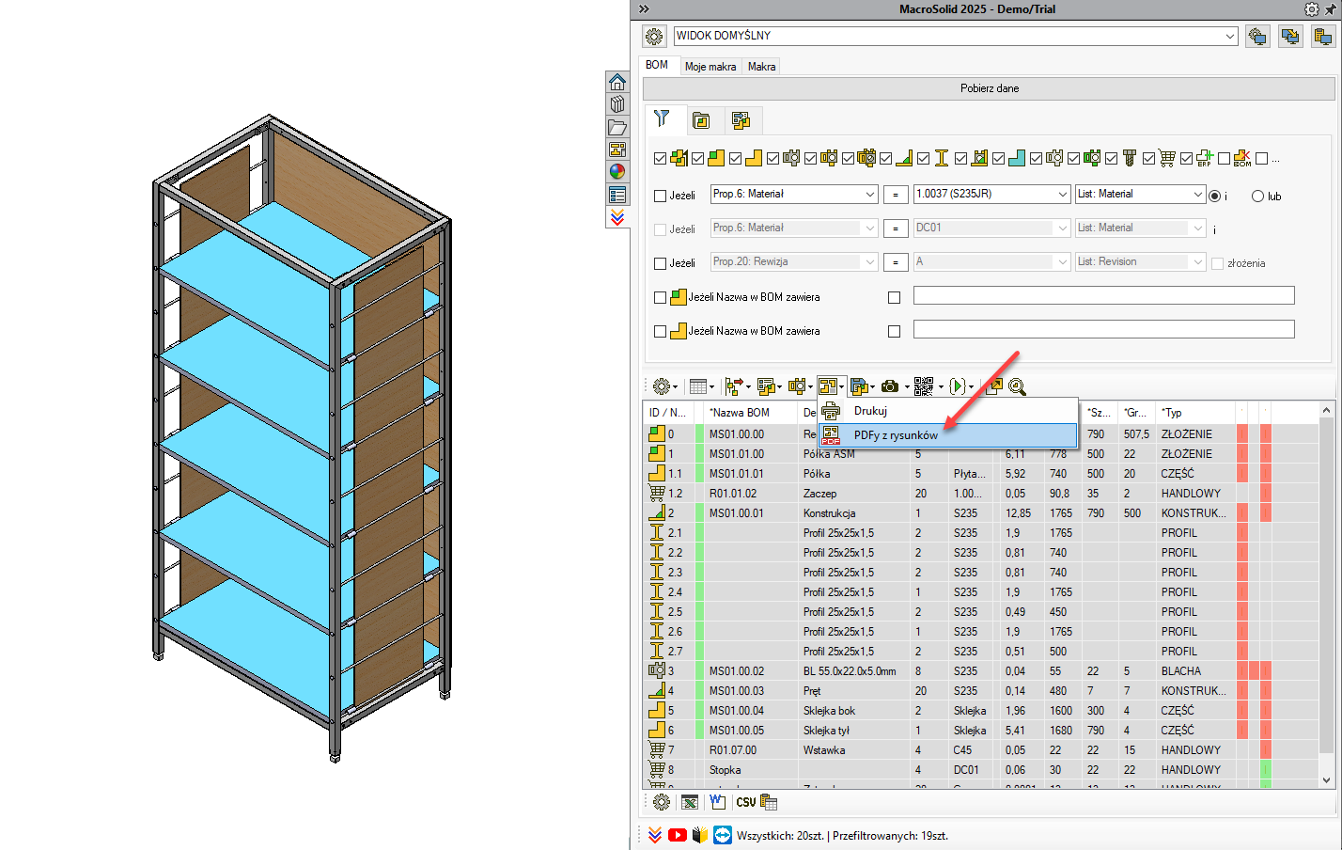Open the settings icon in MacroSolid title bar
This screenshot has width=1342, height=850.
pos(1312,8)
